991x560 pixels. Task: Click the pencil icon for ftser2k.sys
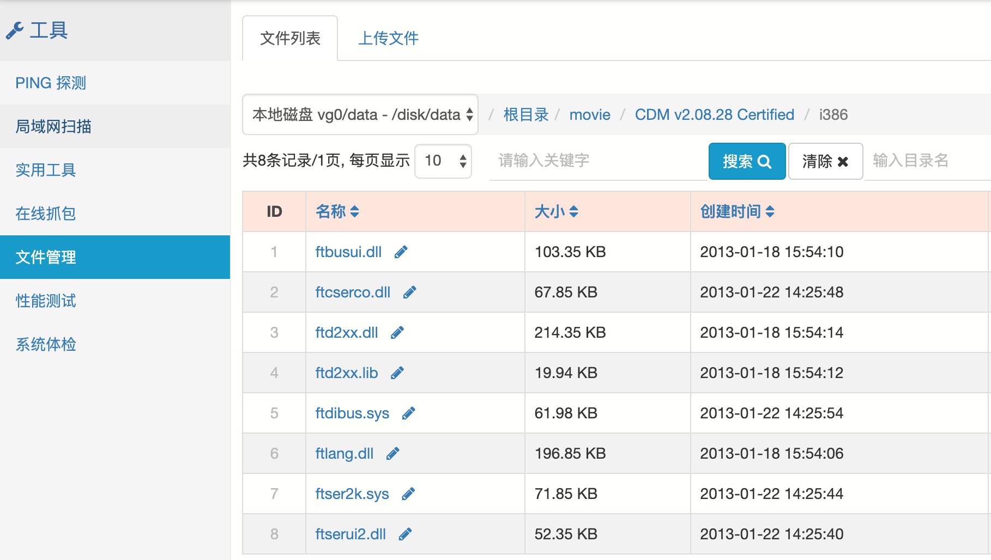pyautogui.click(x=408, y=494)
